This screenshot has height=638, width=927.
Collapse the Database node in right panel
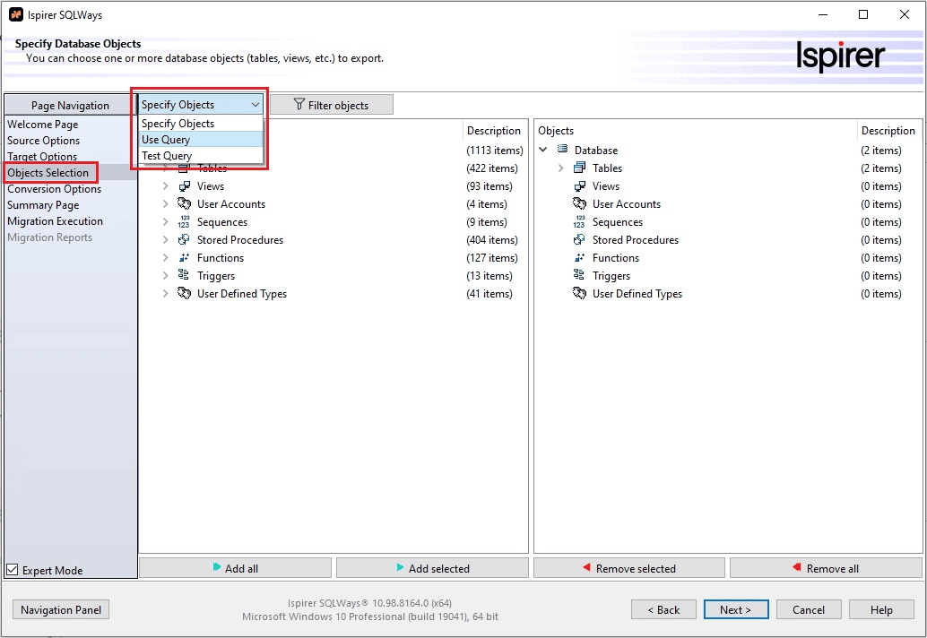[543, 151]
